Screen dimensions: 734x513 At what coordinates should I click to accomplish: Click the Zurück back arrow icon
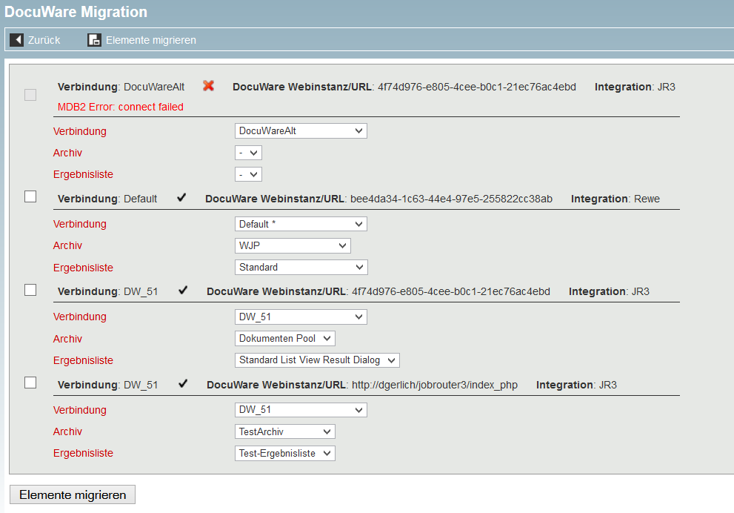(x=16, y=40)
